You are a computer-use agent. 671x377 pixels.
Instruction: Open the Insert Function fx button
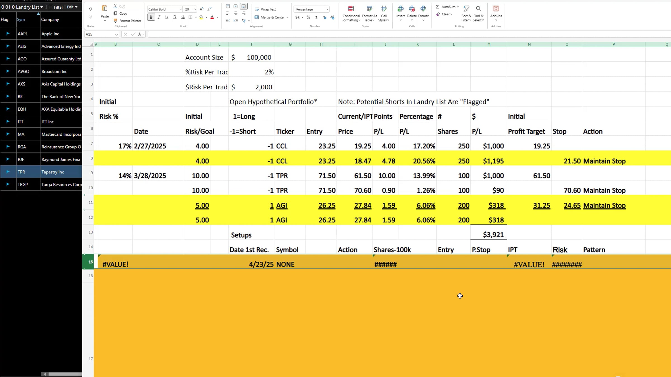140,34
